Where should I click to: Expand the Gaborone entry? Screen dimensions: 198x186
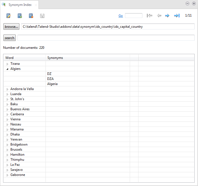pos(7,175)
